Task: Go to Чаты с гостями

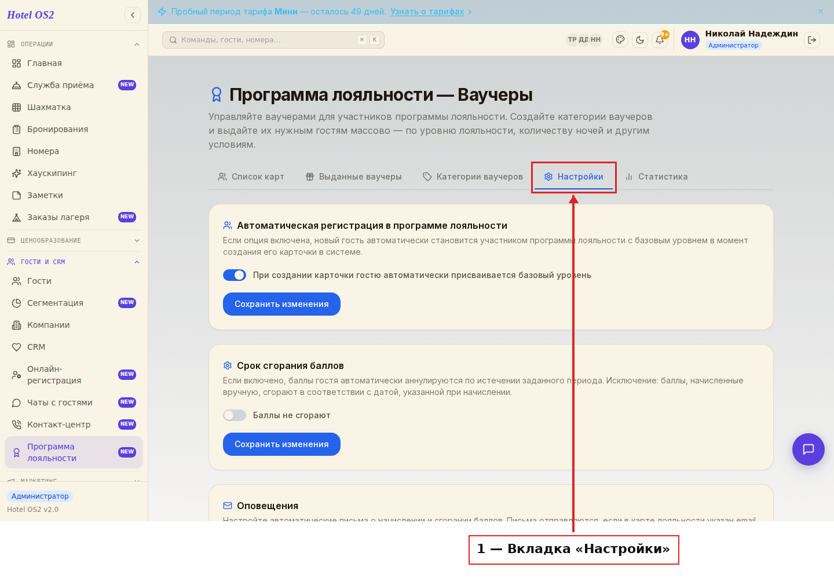Action: 74,403
